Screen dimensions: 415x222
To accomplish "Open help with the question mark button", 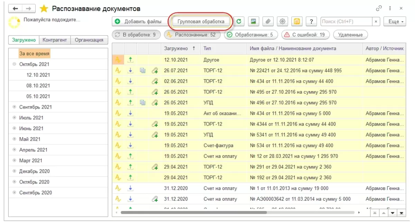I will tap(311, 21).
